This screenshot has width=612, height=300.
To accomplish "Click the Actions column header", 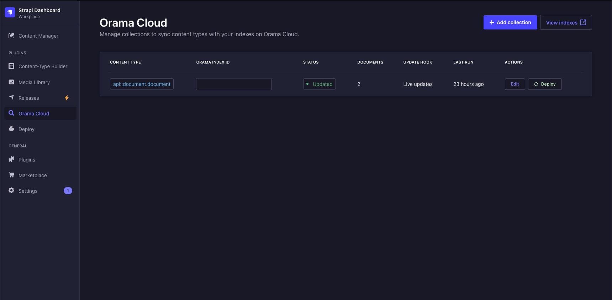I will (x=514, y=62).
